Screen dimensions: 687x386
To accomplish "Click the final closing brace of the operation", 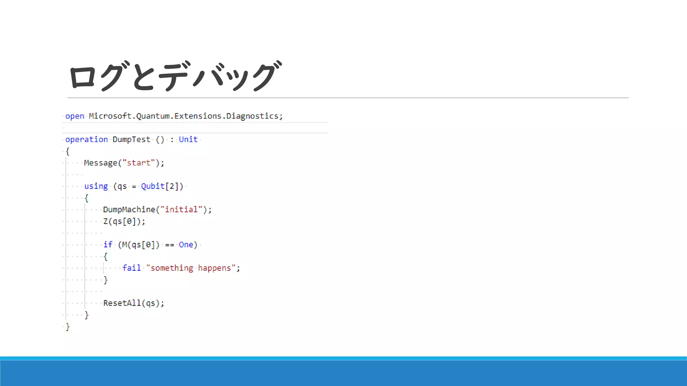I will coord(67,327).
